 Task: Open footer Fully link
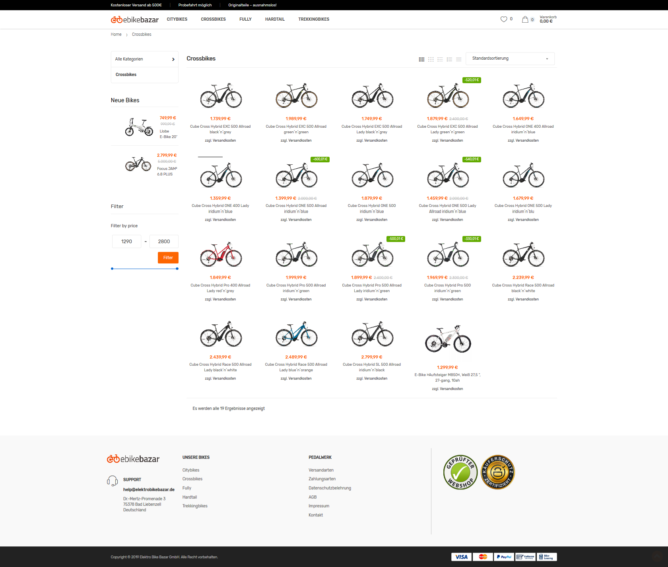[x=187, y=488]
